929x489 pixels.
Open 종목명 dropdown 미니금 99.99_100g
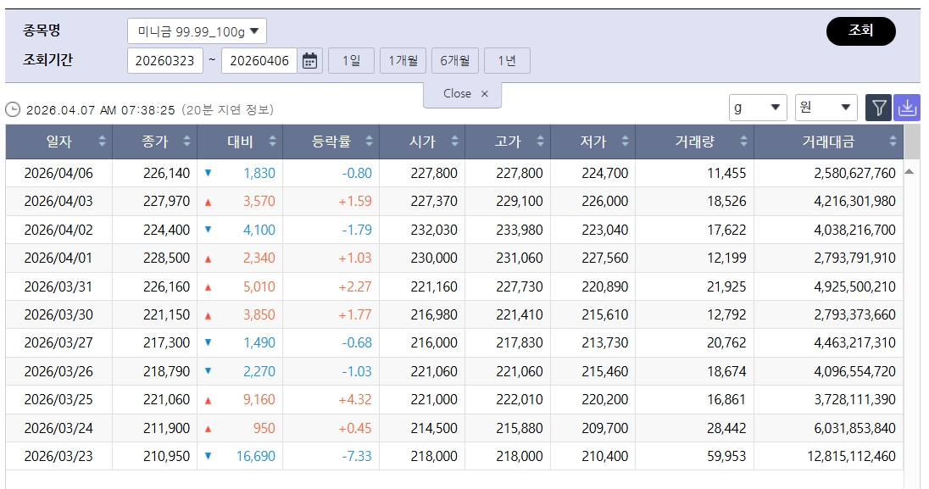(197, 31)
